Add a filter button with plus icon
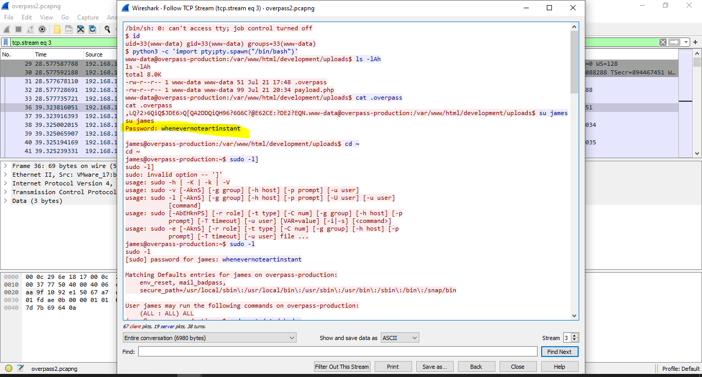This screenshot has width=702, height=377. coord(696,42)
